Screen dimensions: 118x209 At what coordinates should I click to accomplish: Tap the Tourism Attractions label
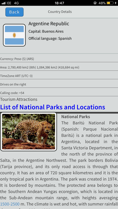[19, 99]
